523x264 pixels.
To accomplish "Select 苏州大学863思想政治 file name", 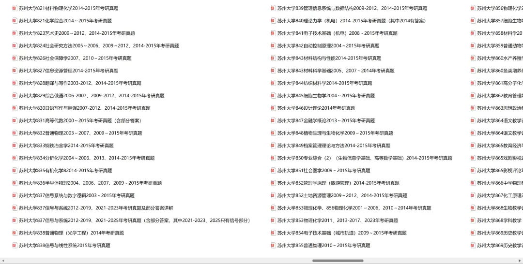I will pos(500,108).
